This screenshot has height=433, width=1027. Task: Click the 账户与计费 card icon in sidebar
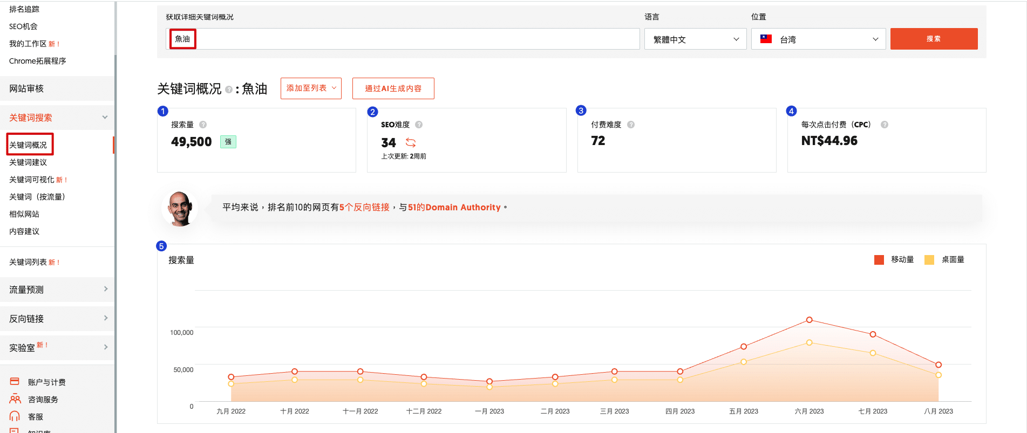[15, 382]
